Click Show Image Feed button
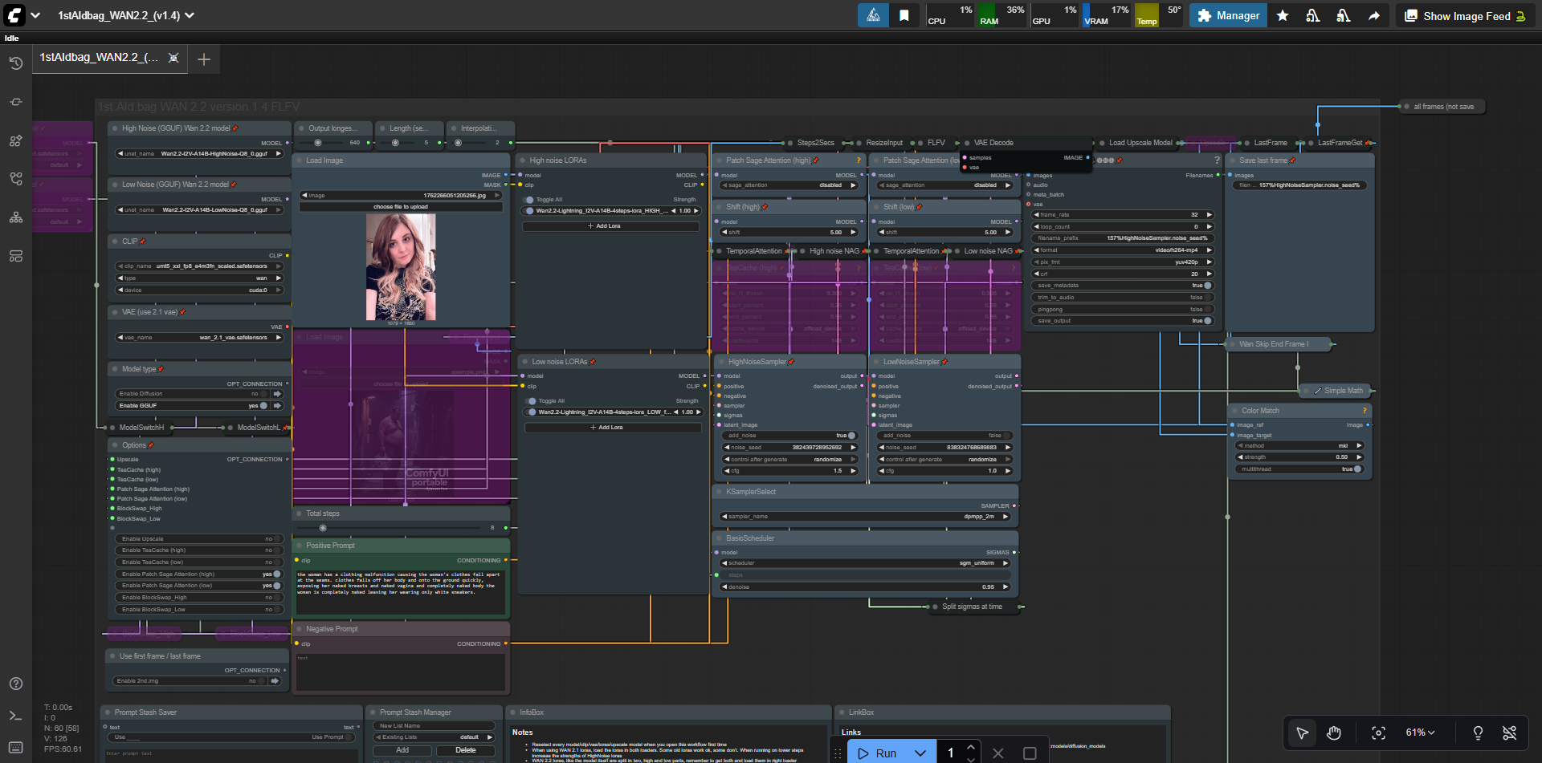1542x763 pixels. (1465, 16)
